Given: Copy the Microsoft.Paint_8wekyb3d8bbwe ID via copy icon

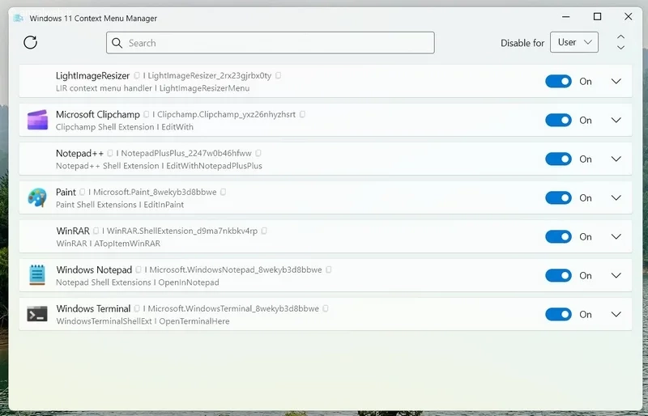Looking at the screenshot, I should click(224, 192).
